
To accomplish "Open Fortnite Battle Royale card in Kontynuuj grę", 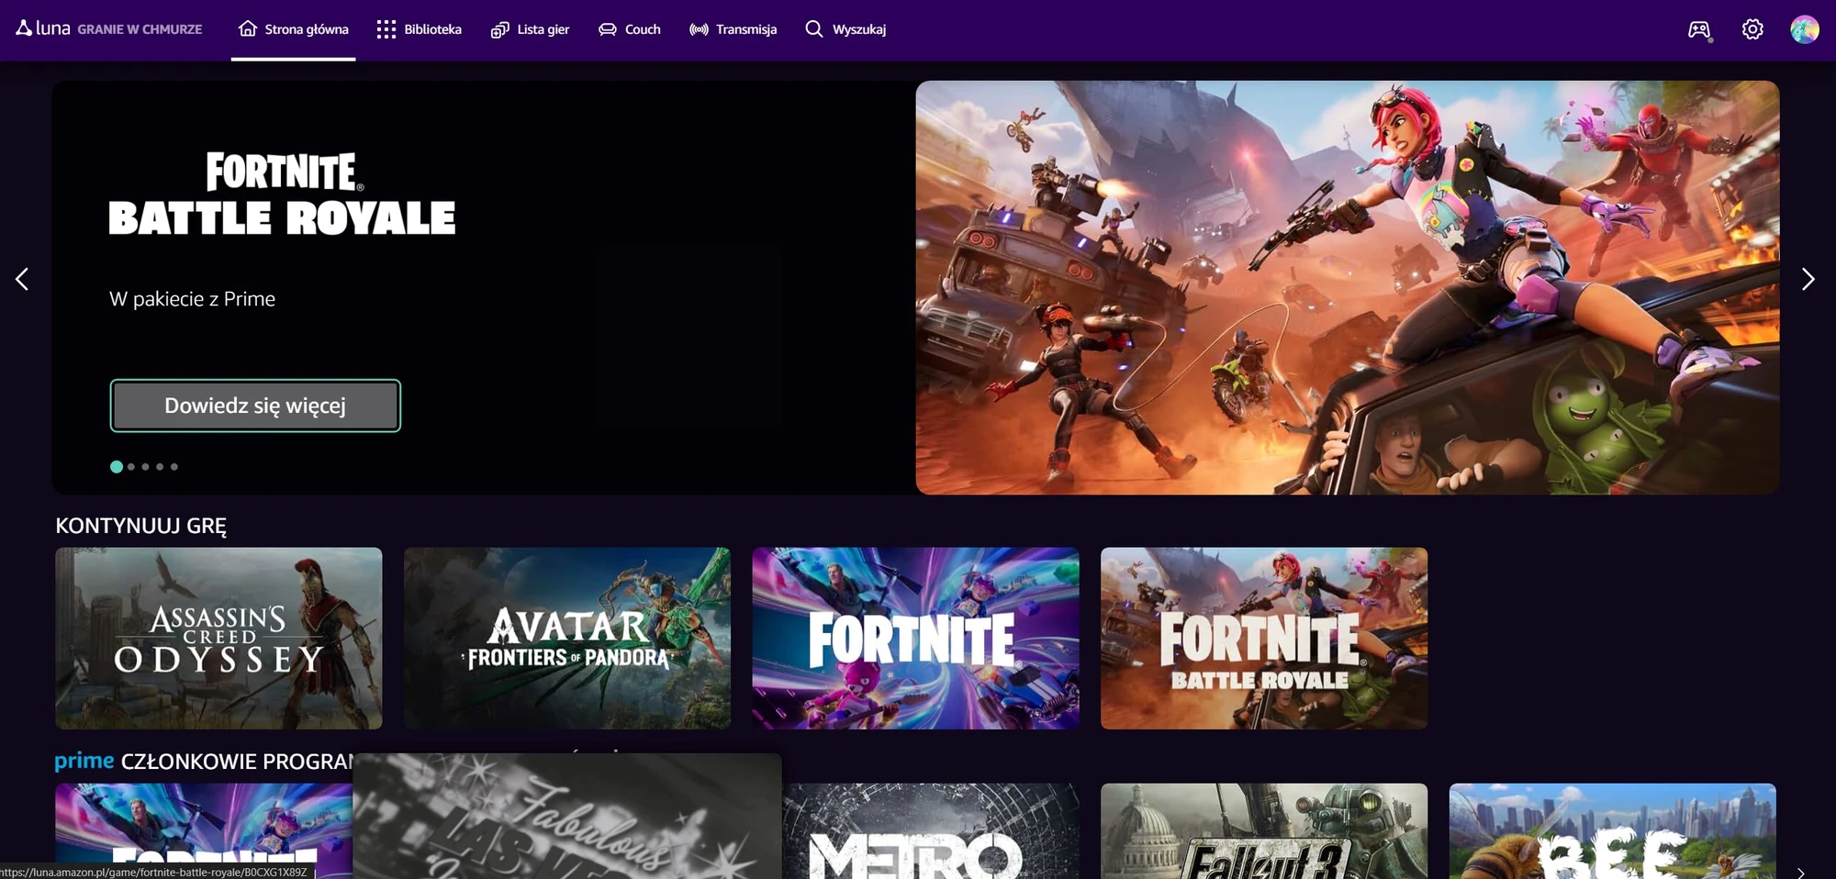I will 1264,639.
